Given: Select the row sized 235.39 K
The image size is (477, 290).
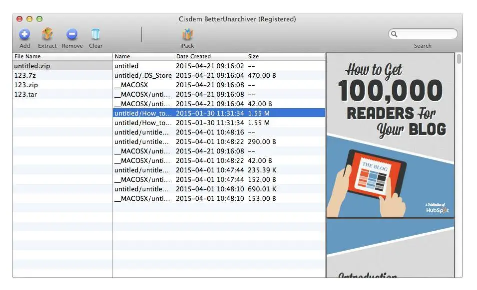Looking at the screenshot, I should [x=219, y=170].
